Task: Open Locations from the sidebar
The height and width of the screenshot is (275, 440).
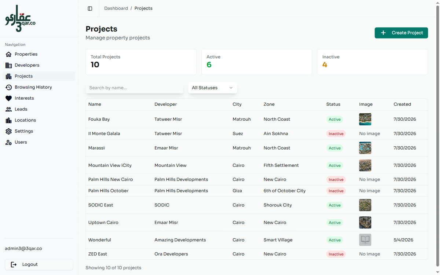Action: coord(39,120)
